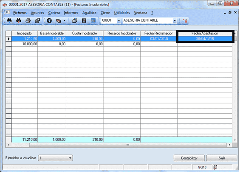Open the company code 00001 dropdown

119,20
